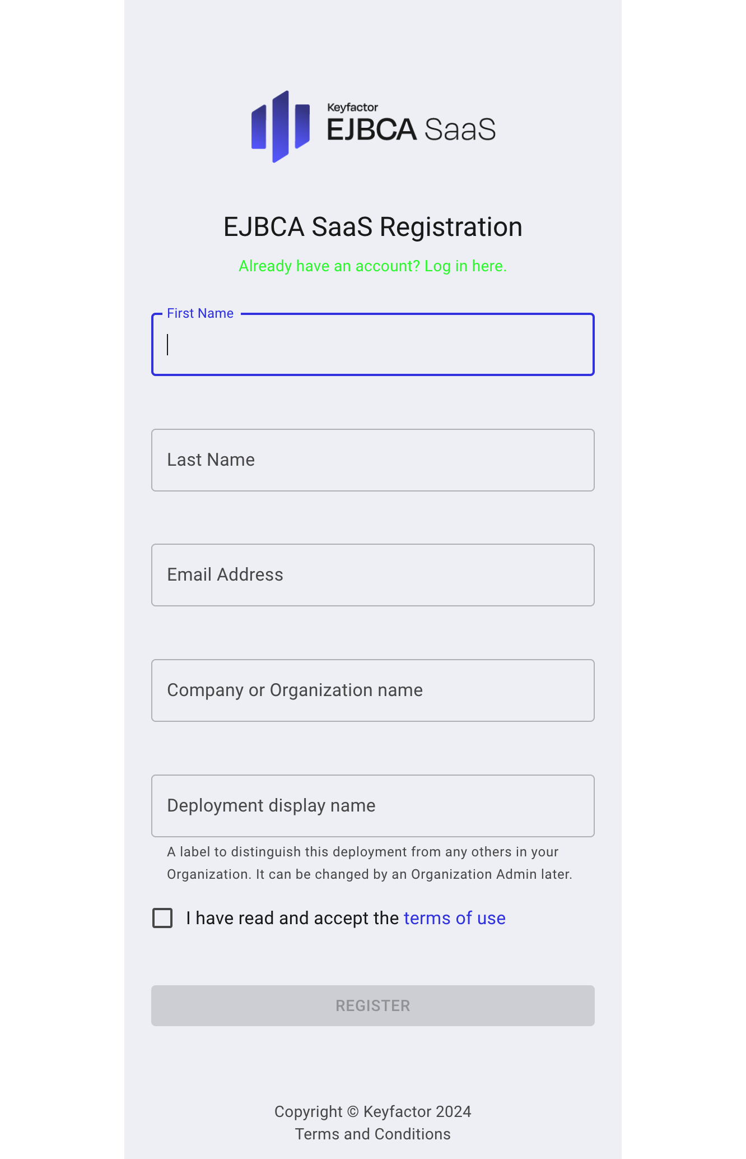Screen dimensions: 746x1159
Task: Click the Company or Organization name field
Action: [x=372, y=690]
